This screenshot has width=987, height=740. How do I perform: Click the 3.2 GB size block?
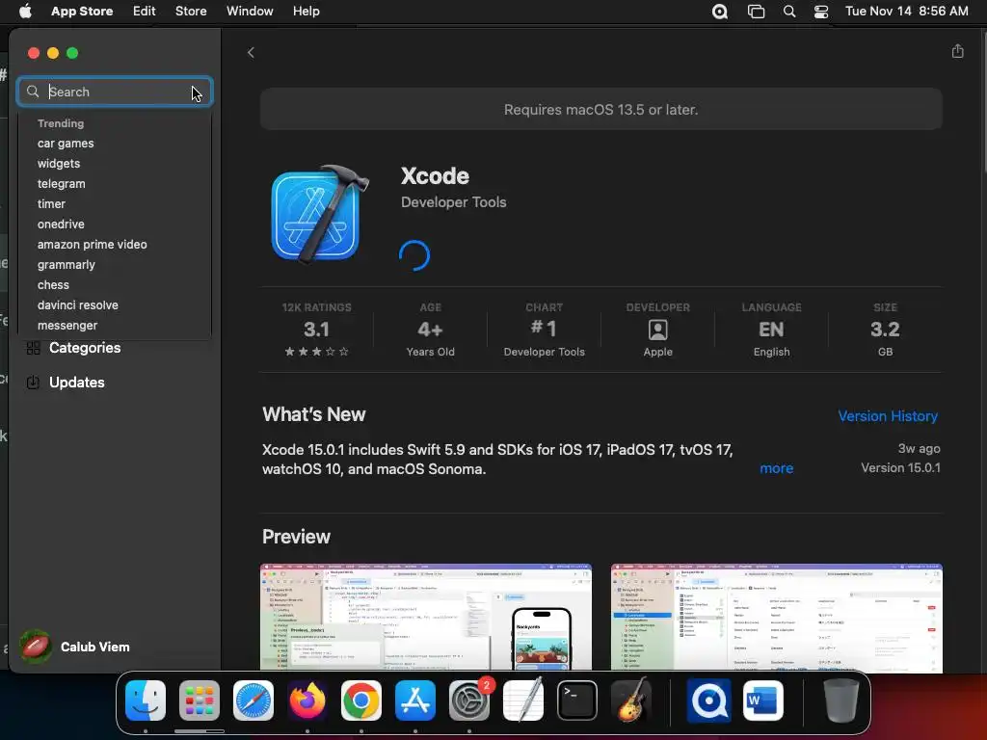click(x=885, y=330)
